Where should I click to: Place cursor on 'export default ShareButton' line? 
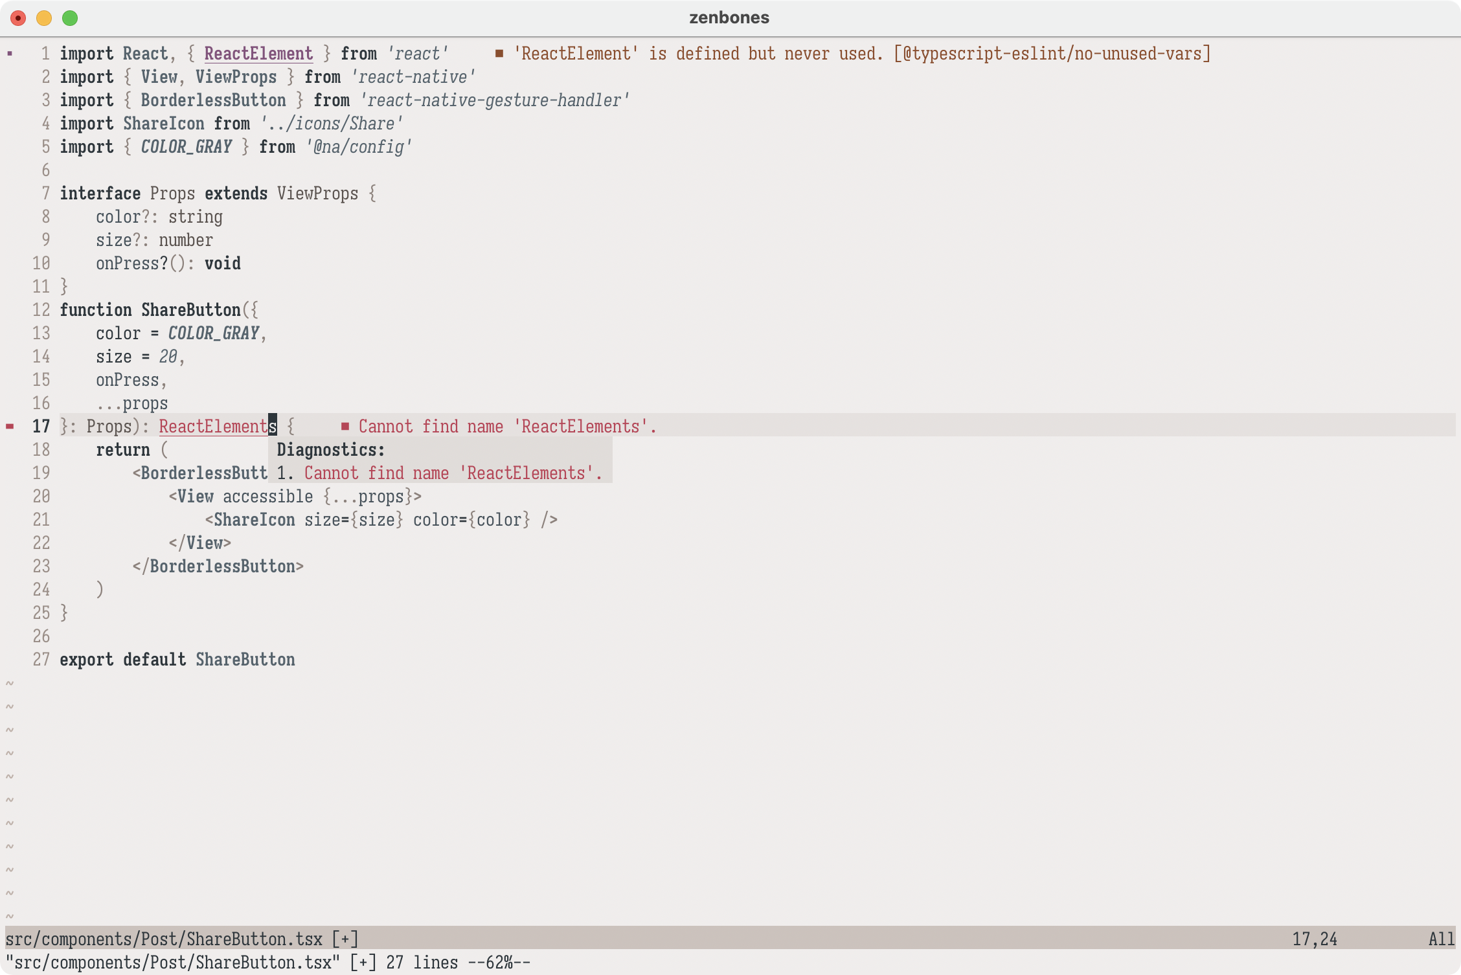tap(177, 660)
